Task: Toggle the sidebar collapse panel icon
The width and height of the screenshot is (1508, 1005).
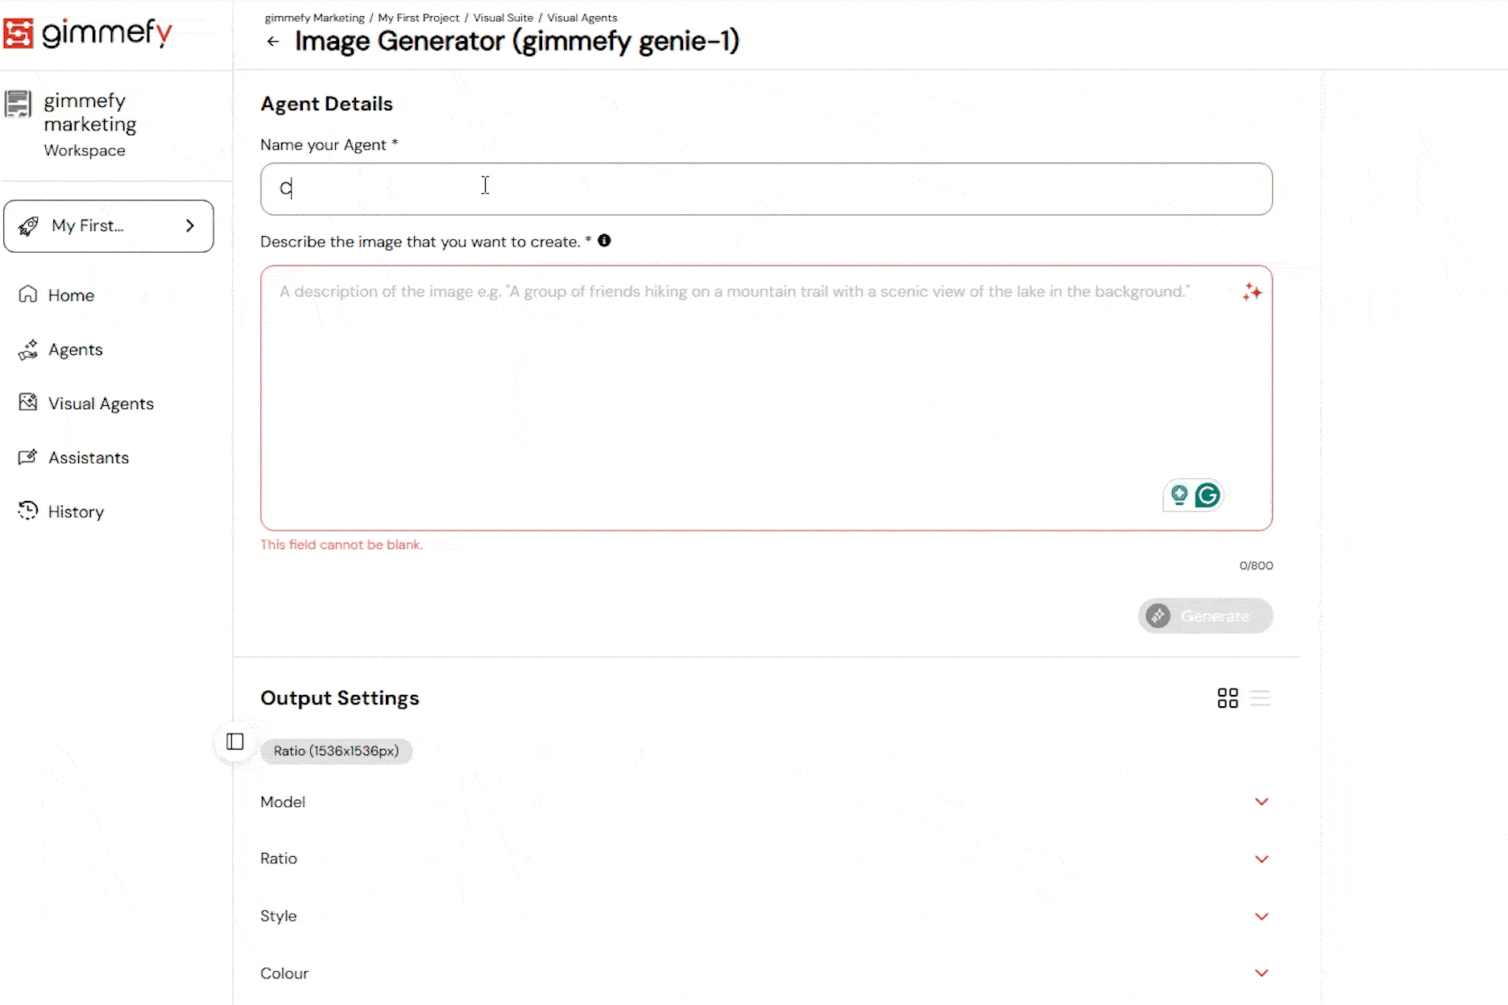Action: pos(235,742)
